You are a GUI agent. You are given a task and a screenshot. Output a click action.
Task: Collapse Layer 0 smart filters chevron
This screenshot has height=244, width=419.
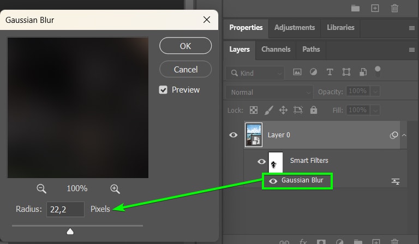[404, 135]
